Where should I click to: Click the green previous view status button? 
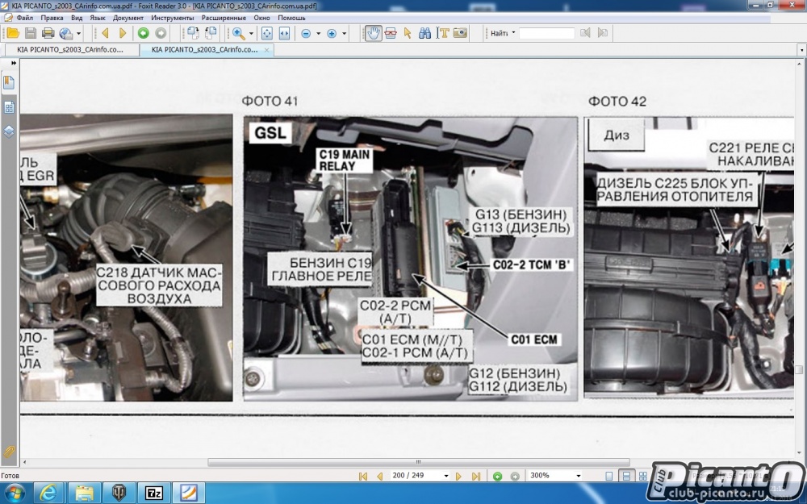[497, 477]
